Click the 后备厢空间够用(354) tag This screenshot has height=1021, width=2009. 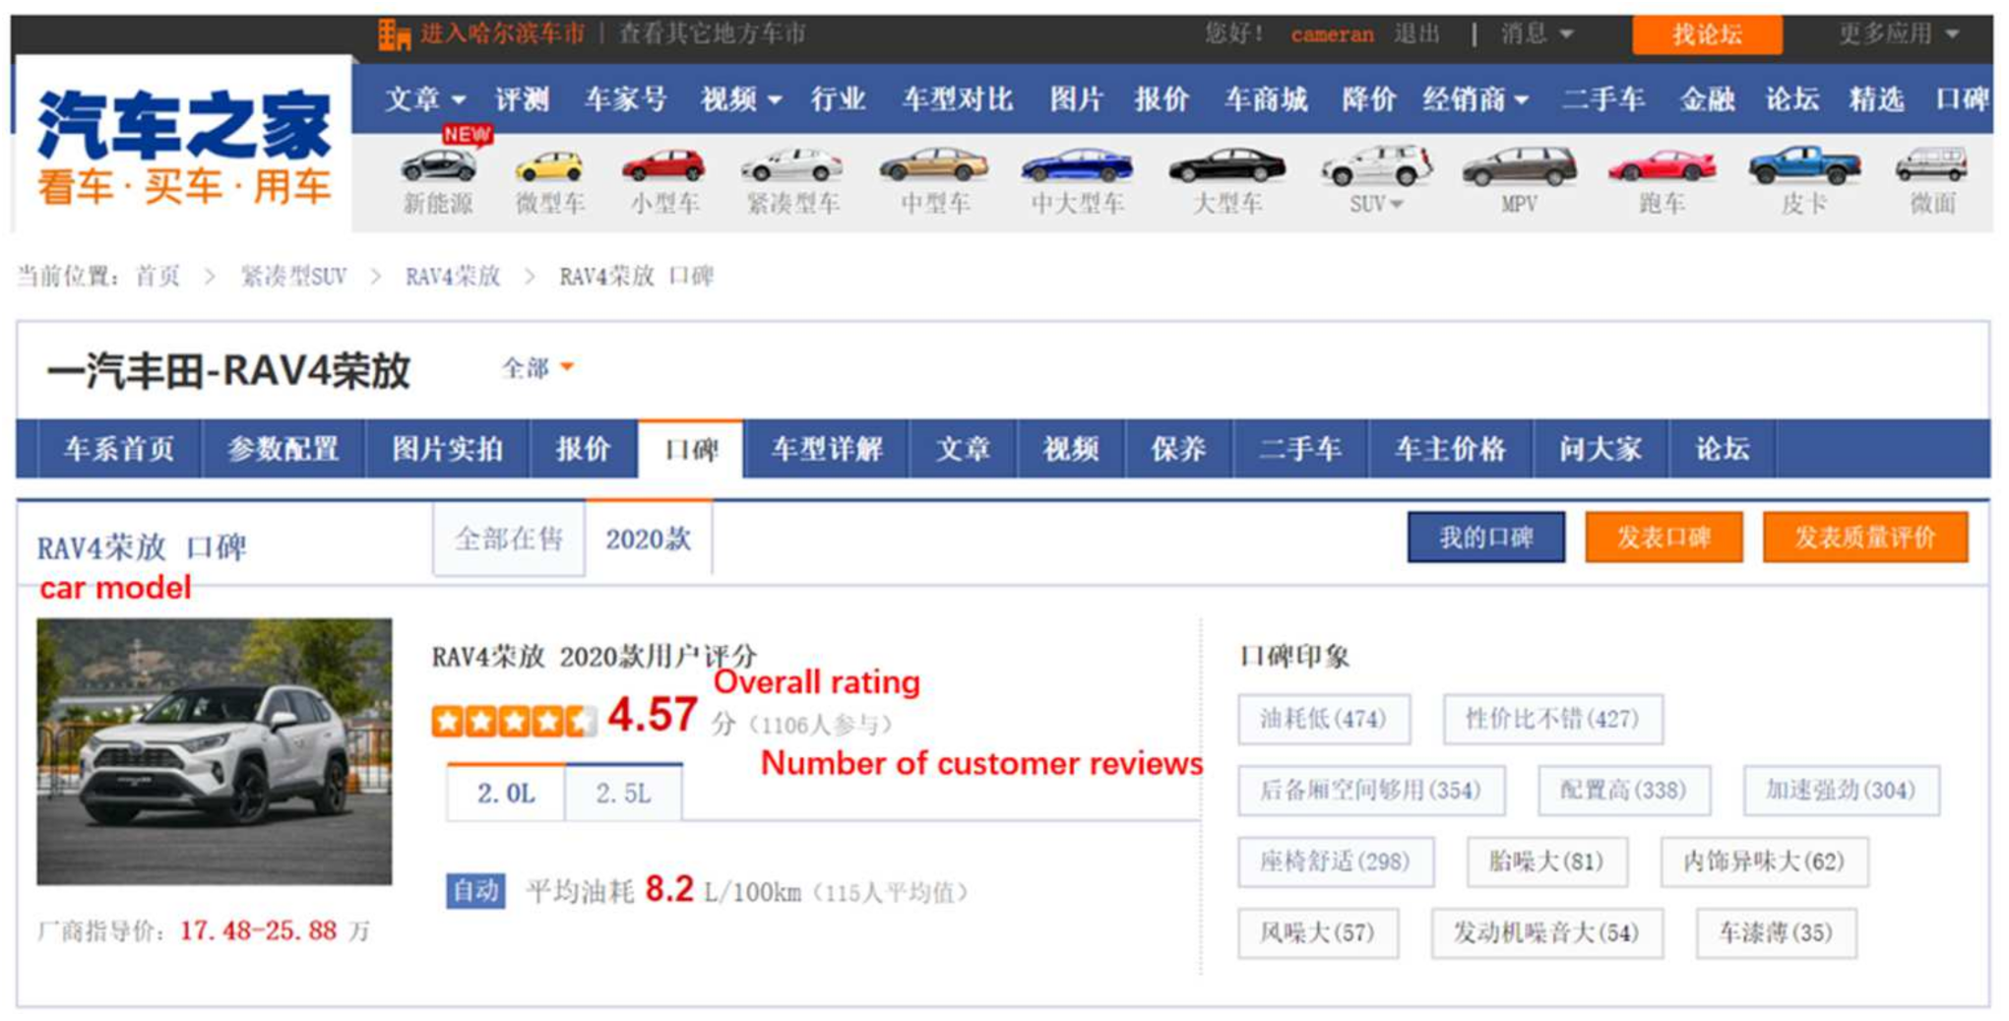(1371, 791)
